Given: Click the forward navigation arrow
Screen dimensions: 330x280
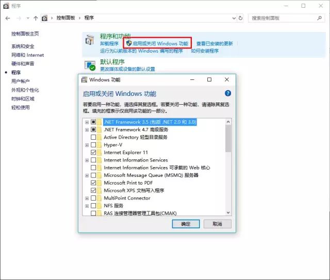Looking at the screenshot, I should coord(19,19).
